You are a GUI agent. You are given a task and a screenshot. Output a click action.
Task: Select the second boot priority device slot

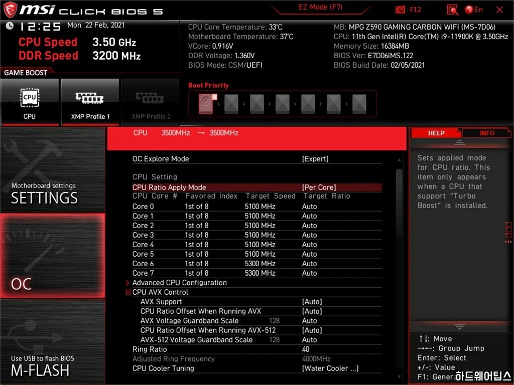[231, 104]
